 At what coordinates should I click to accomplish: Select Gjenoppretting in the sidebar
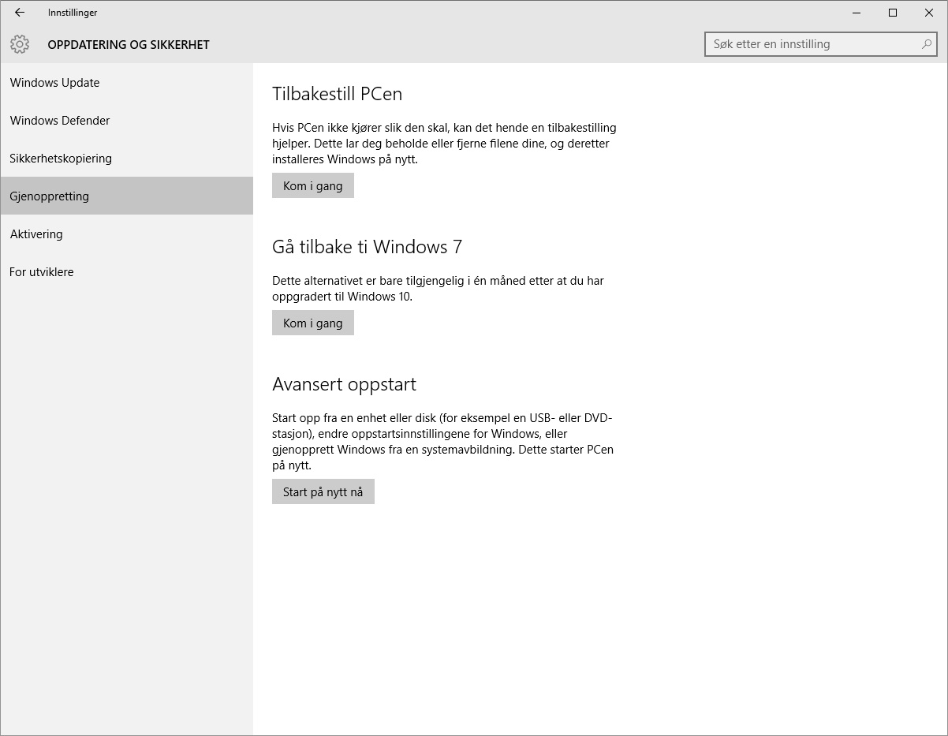tap(126, 196)
